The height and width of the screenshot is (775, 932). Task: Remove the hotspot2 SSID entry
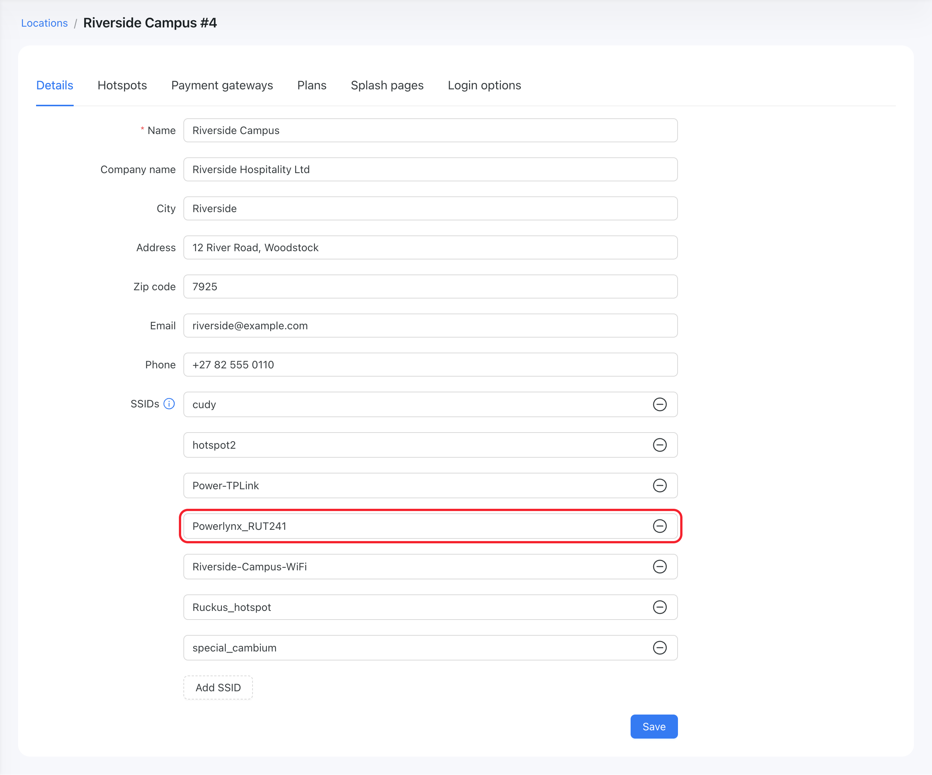660,445
